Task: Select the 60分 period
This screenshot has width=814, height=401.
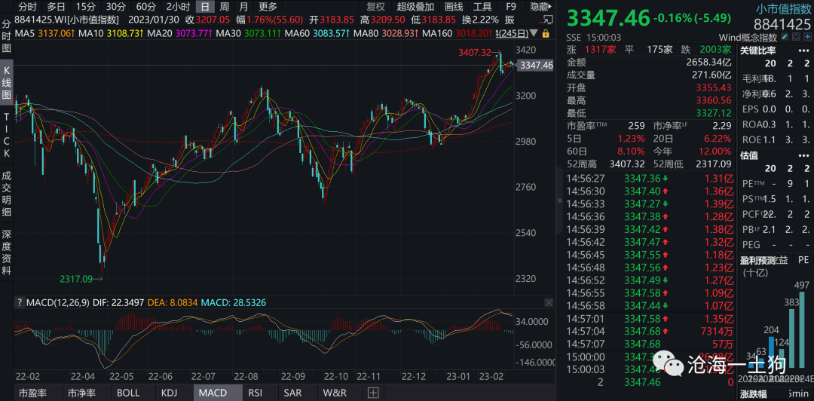Action: click(x=145, y=7)
